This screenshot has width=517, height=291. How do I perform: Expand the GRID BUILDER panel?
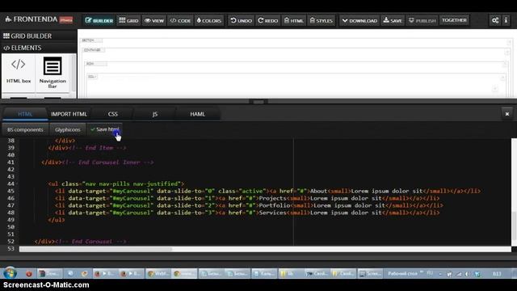tap(39, 36)
